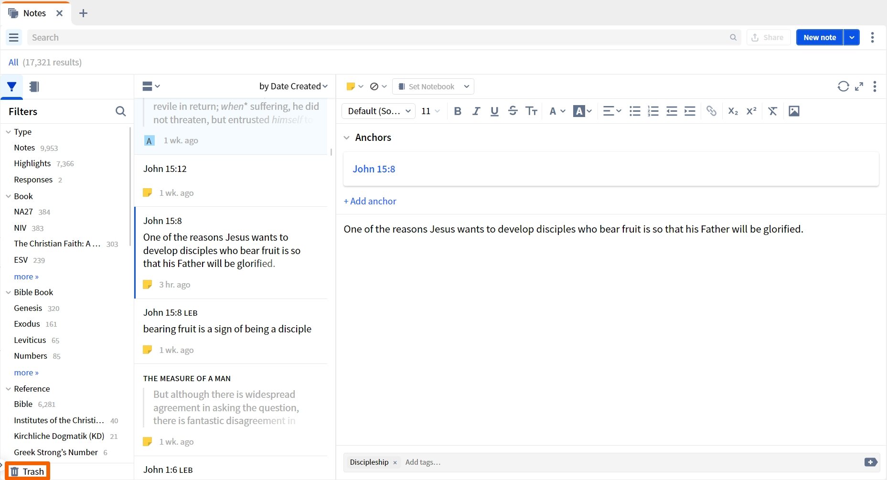887x480 pixels.
Task: Open the New note dropdown arrow
Action: (x=852, y=37)
